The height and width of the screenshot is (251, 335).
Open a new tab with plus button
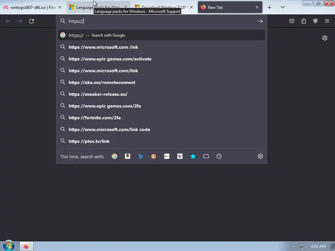270,8
